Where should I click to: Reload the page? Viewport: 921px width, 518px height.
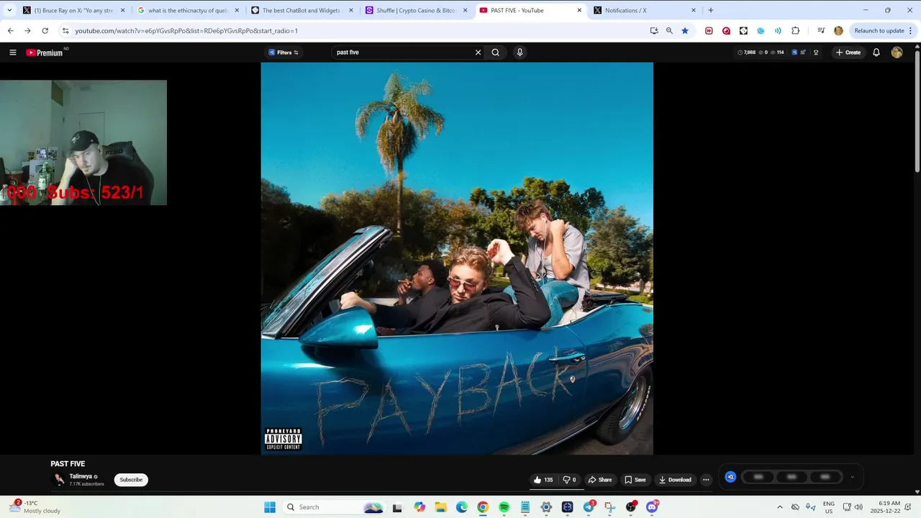(x=45, y=31)
